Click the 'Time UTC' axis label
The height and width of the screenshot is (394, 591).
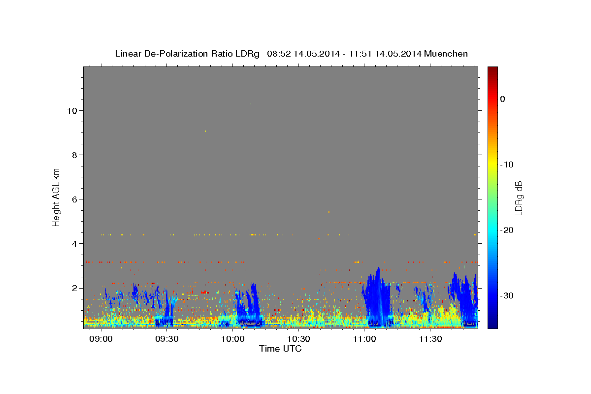pyautogui.click(x=280, y=349)
